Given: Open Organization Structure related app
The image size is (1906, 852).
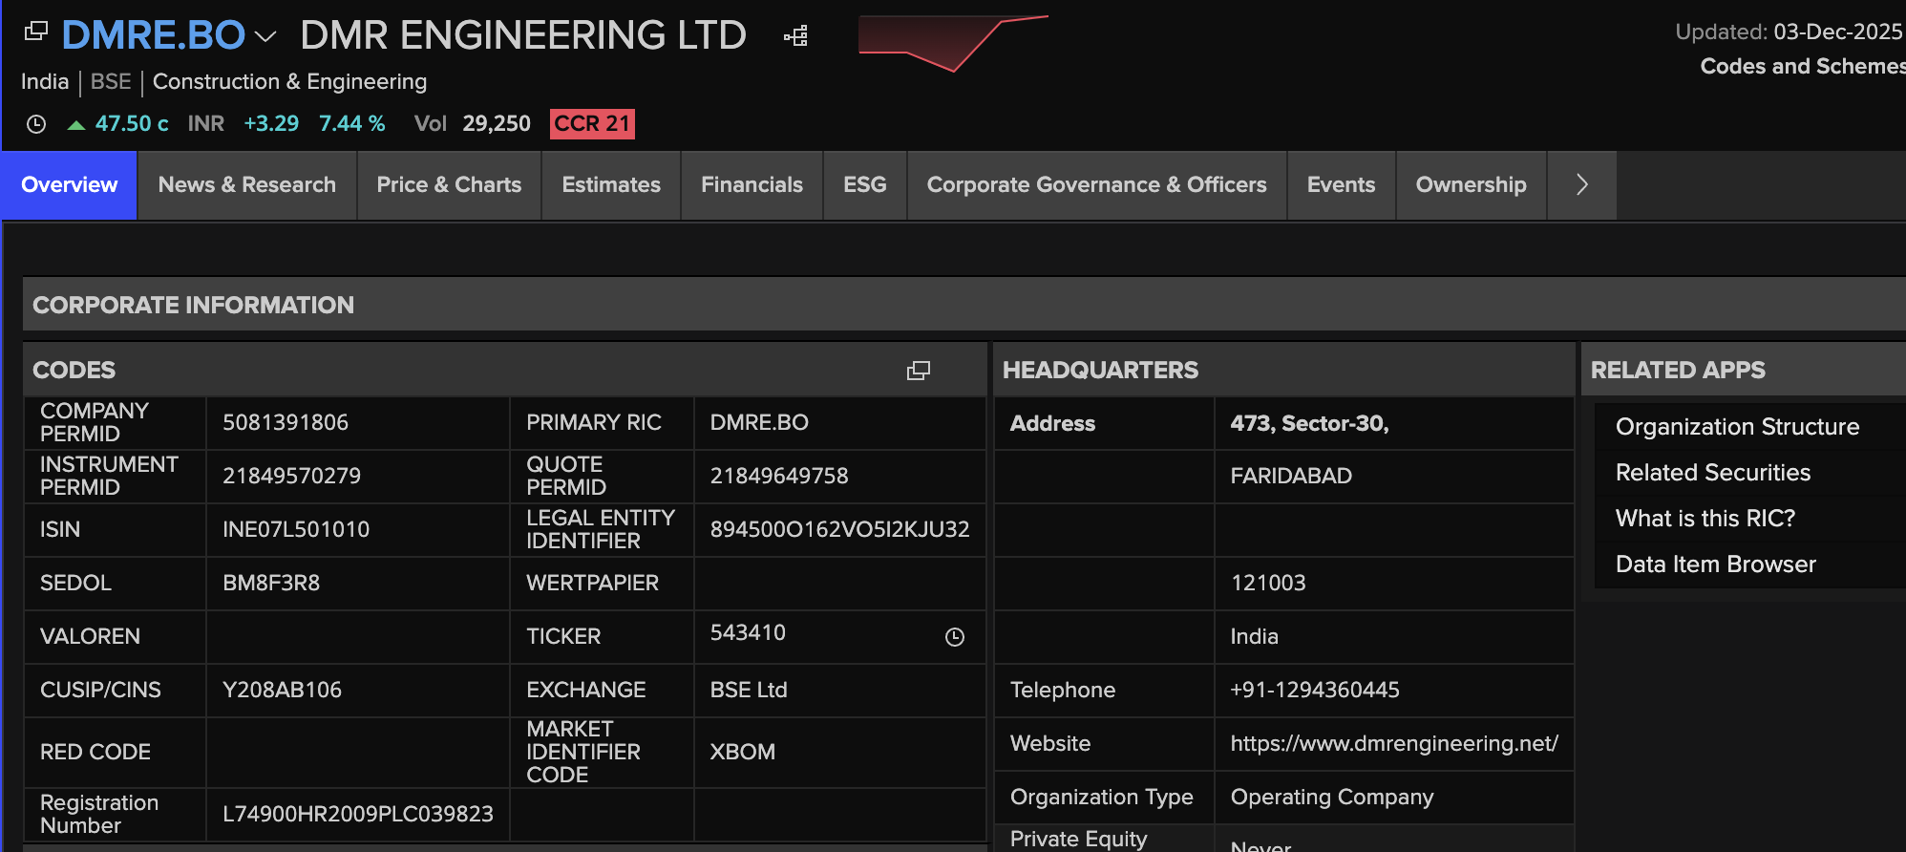Looking at the screenshot, I should [x=1738, y=427].
